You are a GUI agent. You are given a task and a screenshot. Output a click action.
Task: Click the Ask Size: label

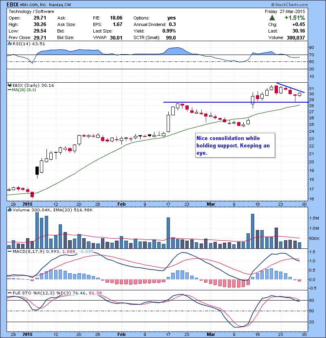tap(66, 24)
